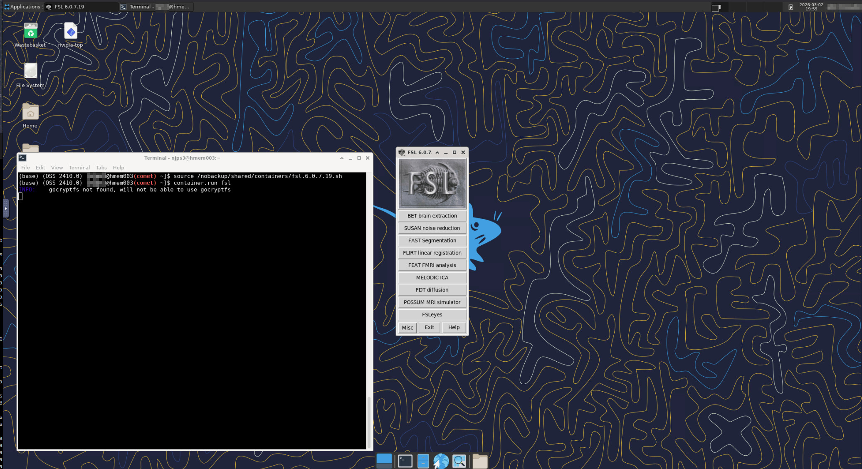Open the web browser from dock

441,461
